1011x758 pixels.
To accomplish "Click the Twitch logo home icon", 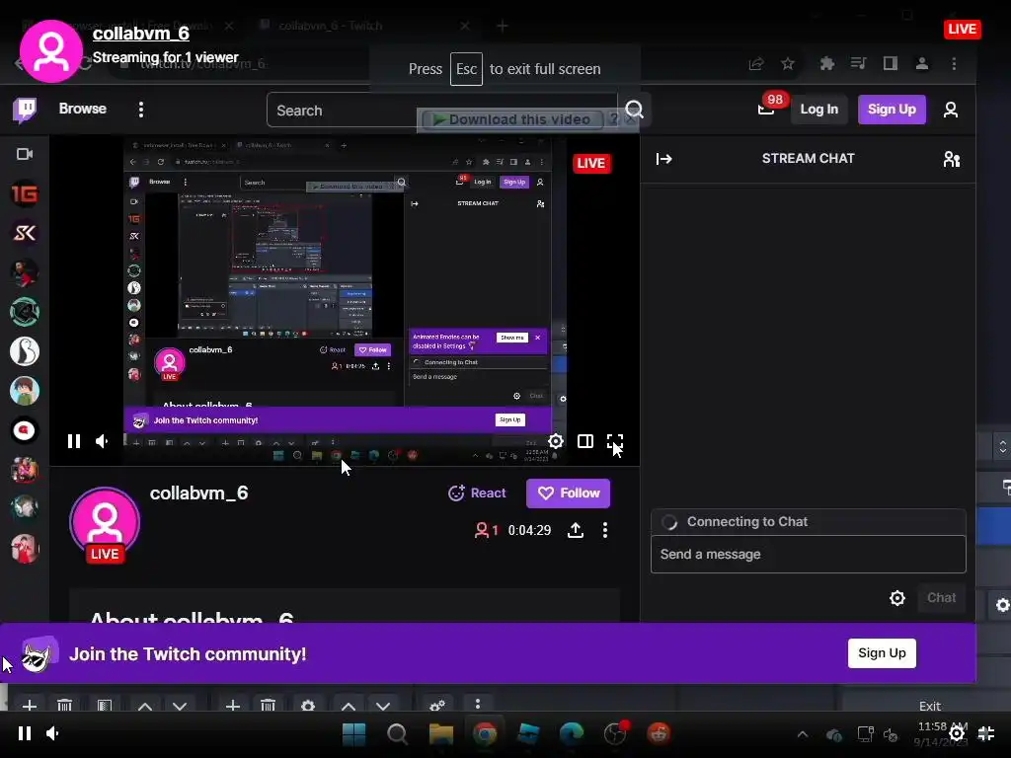I will [x=25, y=110].
